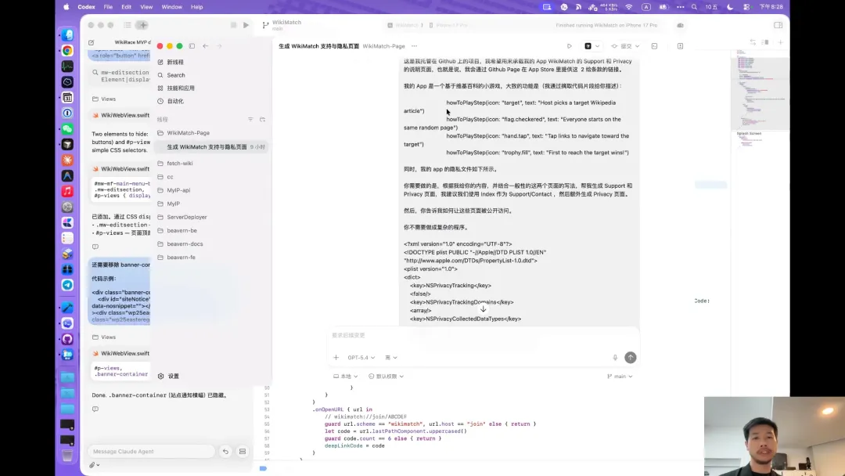Open the File menu

[108, 7]
